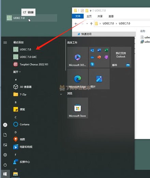Image resolution: width=150 pixels, height=178 pixels.
Task: Open Tecplot Chorus 2022 R1
Action: 31,64
